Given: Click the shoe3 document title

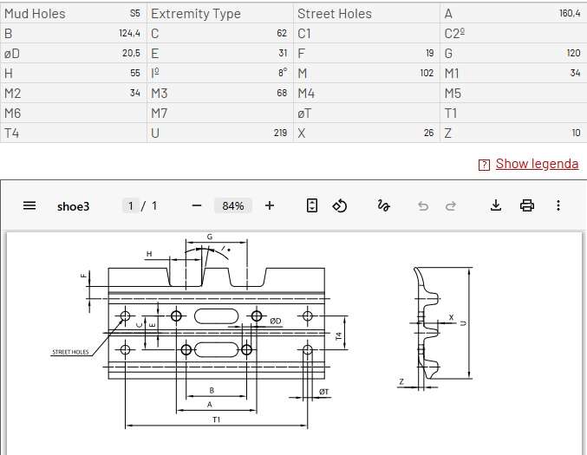Looking at the screenshot, I should tap(74, 206).
